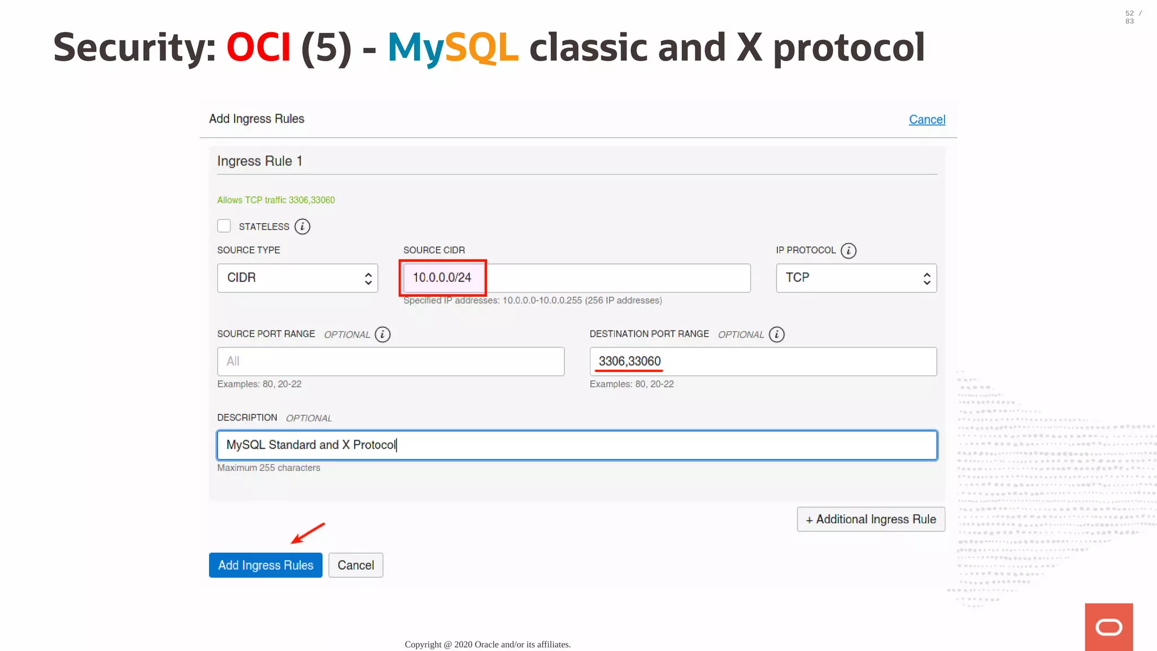The height and width of the screenshot is (651, 1157).
Task: Click the red Oracle logo
Action: click(1108, 627)
